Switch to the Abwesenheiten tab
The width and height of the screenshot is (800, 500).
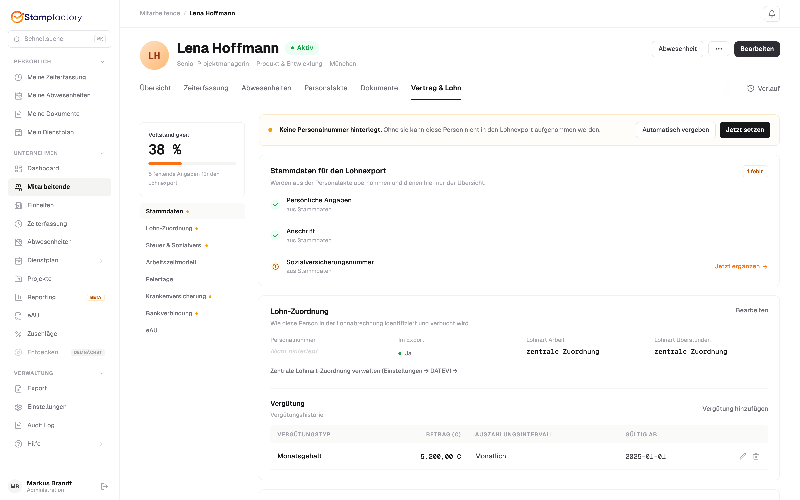[x=266, y=88]
